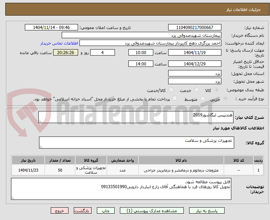Viewport: 270px width, 220px height.
Task: Click the deadline time field 10:00
Action: point(141,52)
